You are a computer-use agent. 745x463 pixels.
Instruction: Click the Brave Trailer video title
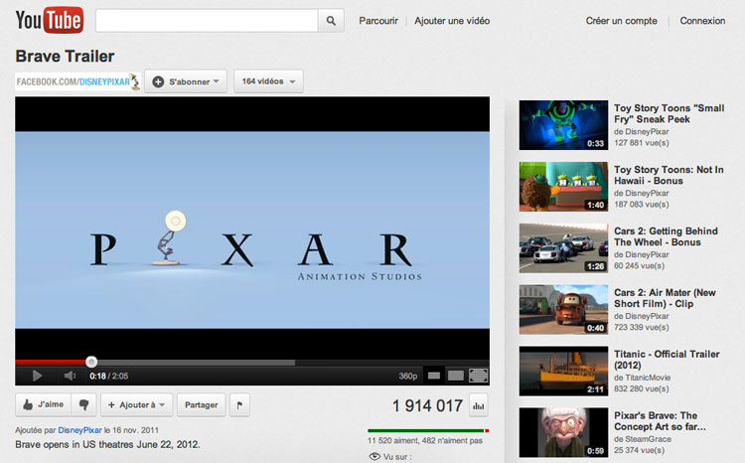[65, 56]
